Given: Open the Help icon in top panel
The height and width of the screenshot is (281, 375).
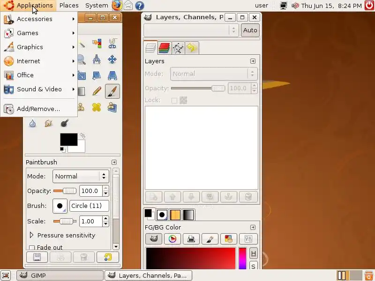Looking at the screenshot, I should 139,6.
